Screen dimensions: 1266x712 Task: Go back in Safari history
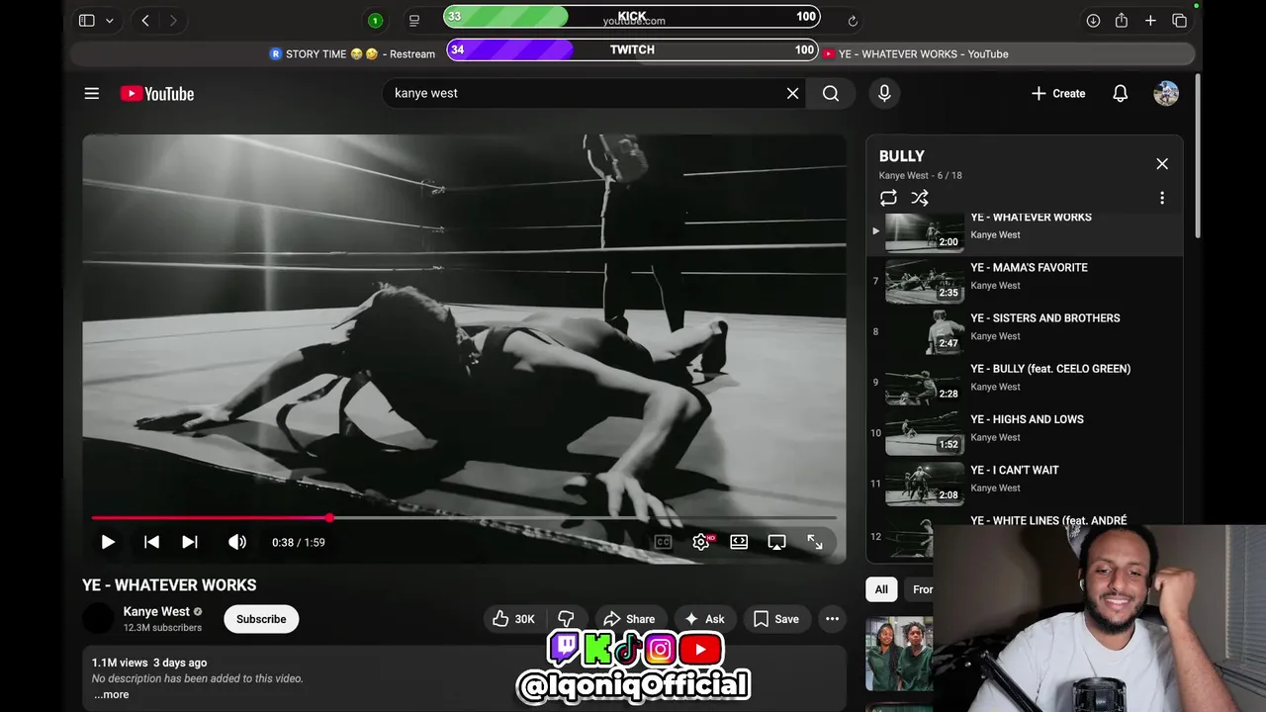(x=145, y=21)
